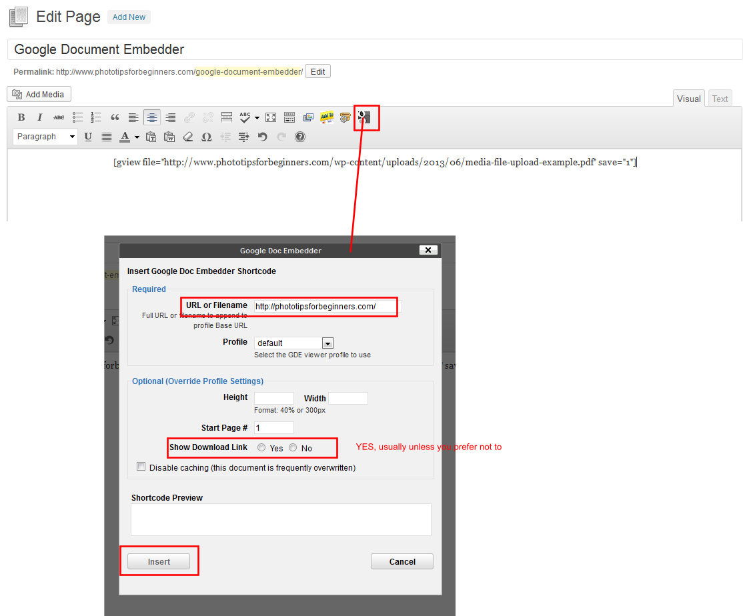Toggle bold formatting

coord(21,117)
